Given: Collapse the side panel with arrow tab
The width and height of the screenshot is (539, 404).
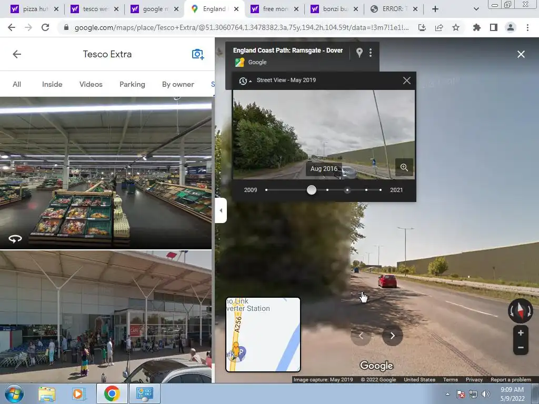Looking at the screenshot, I should [221, 210].
